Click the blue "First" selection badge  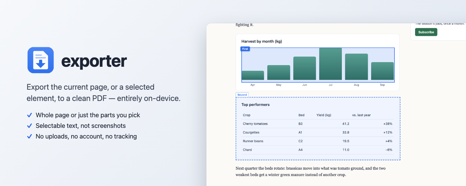245,49
